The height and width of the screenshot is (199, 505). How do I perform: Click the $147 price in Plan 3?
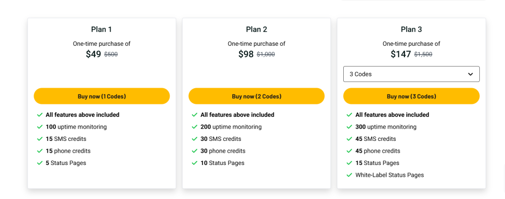[400, 54]
